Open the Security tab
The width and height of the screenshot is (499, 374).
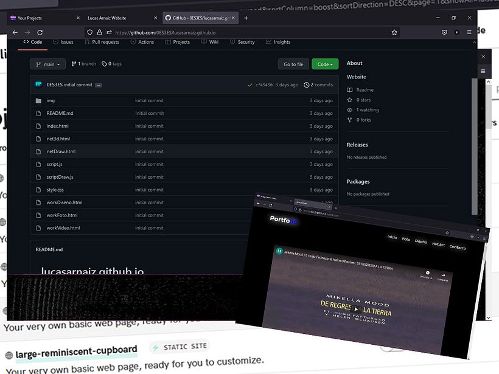pos(242,42)
